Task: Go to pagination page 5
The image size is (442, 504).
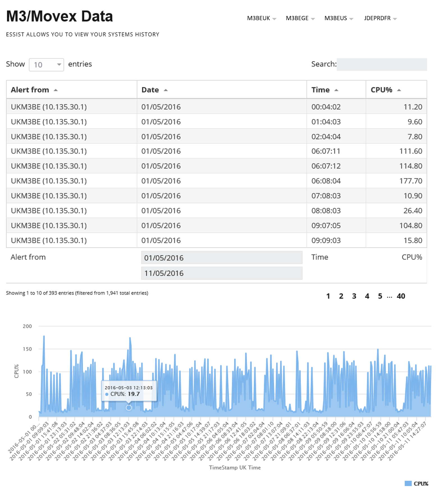Action: click(380, 296)
